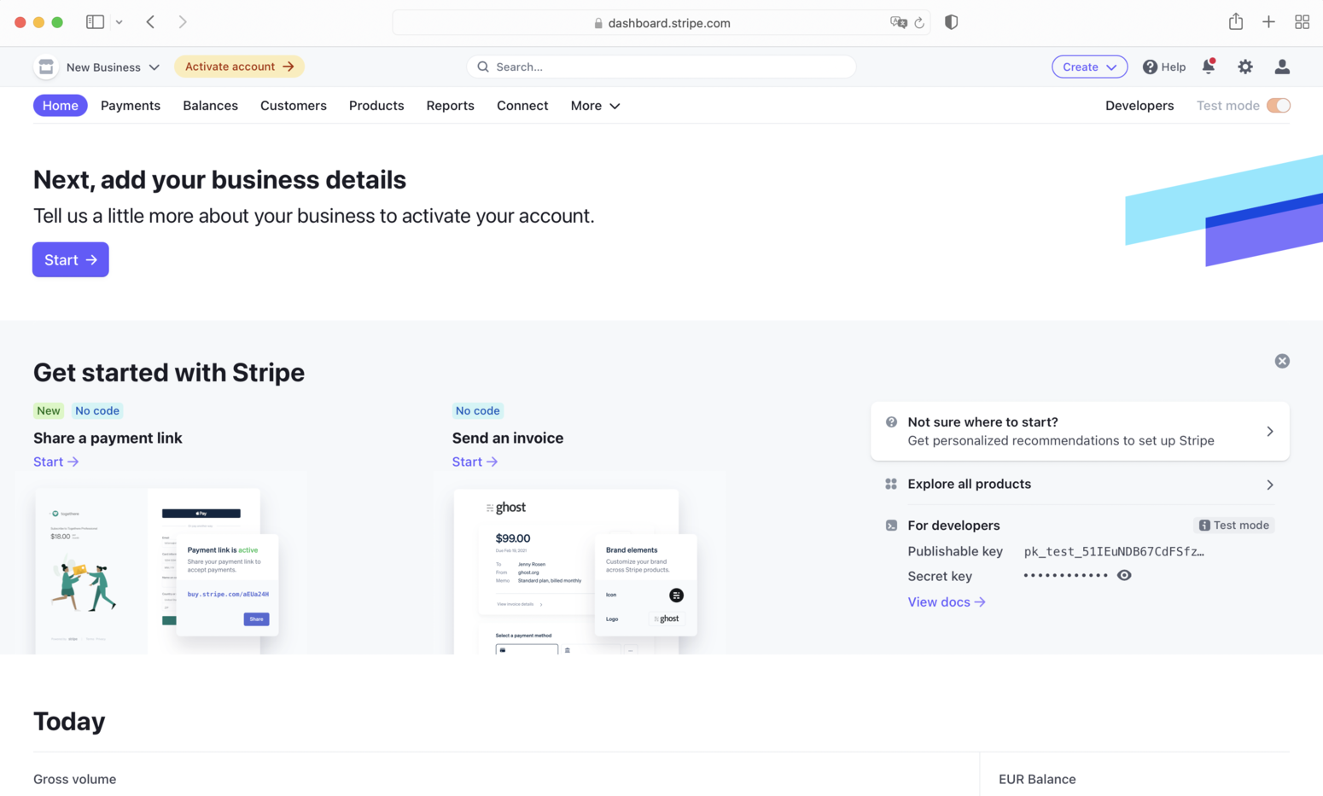The height and width of the screenshot is (796, 1323).
Task: Click the masked Secret key dots
Action: tap(1065, 575)
